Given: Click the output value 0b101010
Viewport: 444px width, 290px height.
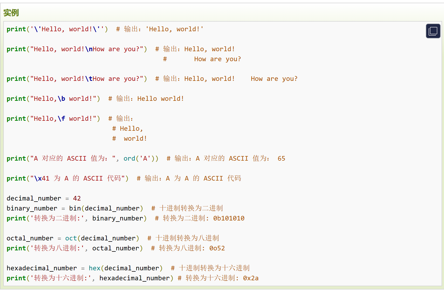Looking at the screenshot, I should (x=229, y=218).
